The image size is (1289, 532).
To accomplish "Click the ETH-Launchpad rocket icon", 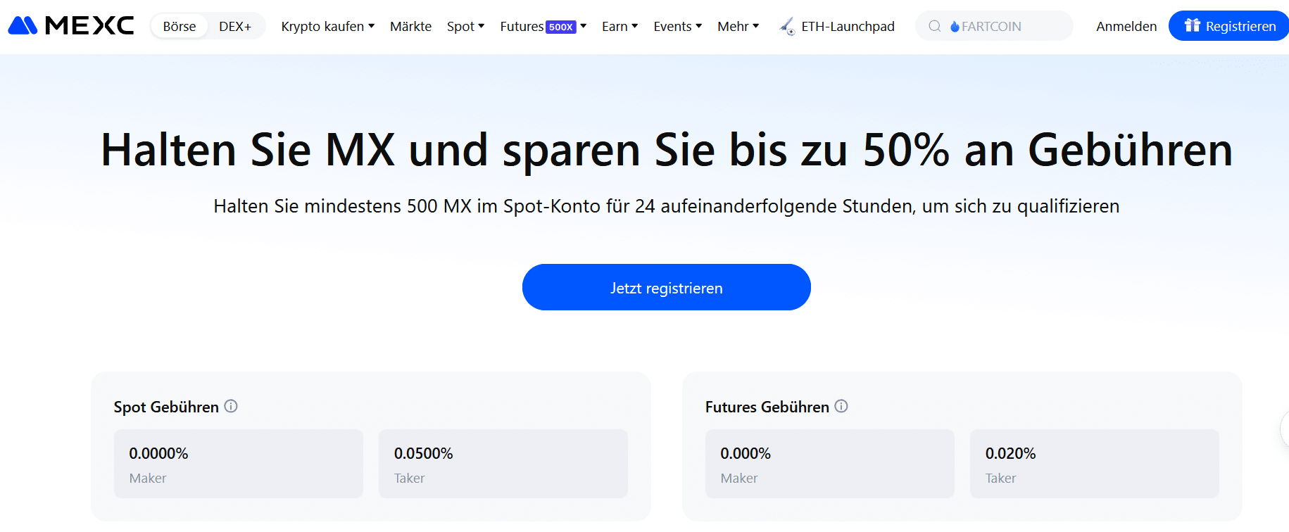I will tap(788, 27).
